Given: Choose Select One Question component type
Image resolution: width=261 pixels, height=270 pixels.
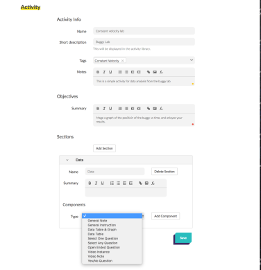Looking at the screenshot, I should point(112,238).
